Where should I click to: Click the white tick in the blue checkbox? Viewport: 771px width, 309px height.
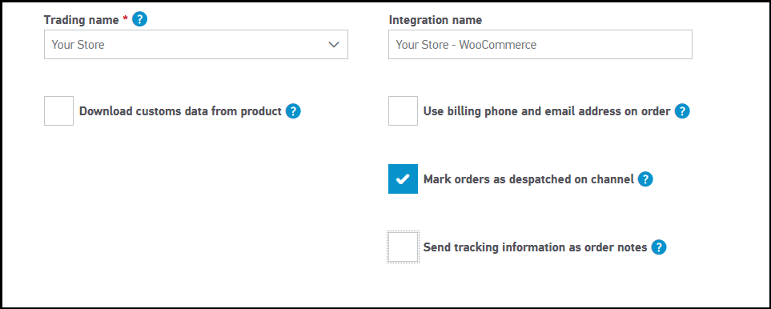[x=403, y=179]
